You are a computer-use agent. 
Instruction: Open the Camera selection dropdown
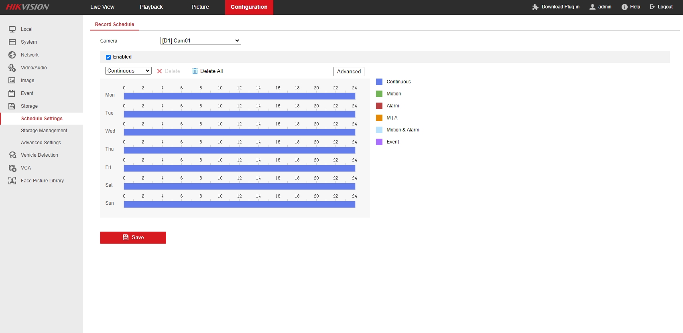[200, 41]
